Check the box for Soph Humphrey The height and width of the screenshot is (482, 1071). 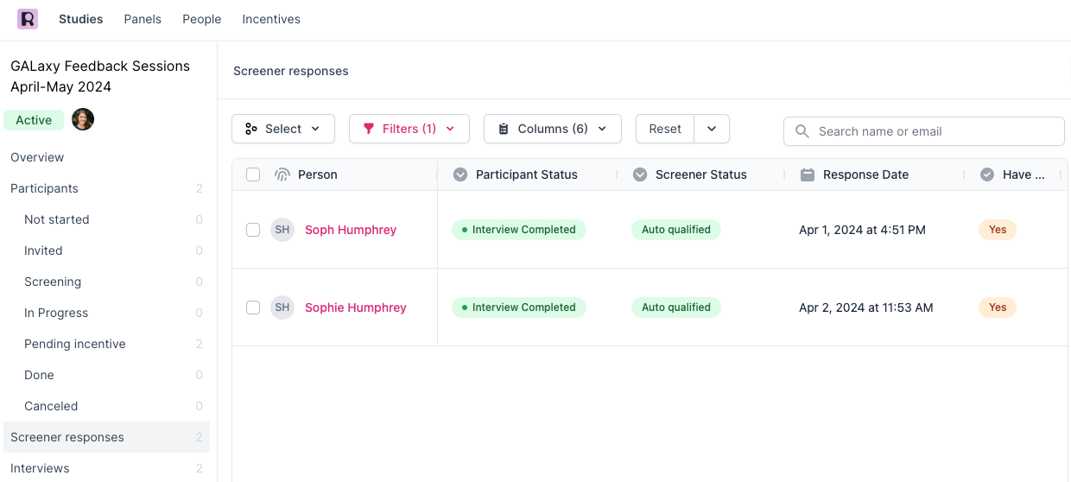click(x=253, y=230)
